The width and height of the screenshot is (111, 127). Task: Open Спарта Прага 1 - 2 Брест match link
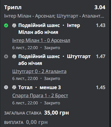tap(40, 96)
